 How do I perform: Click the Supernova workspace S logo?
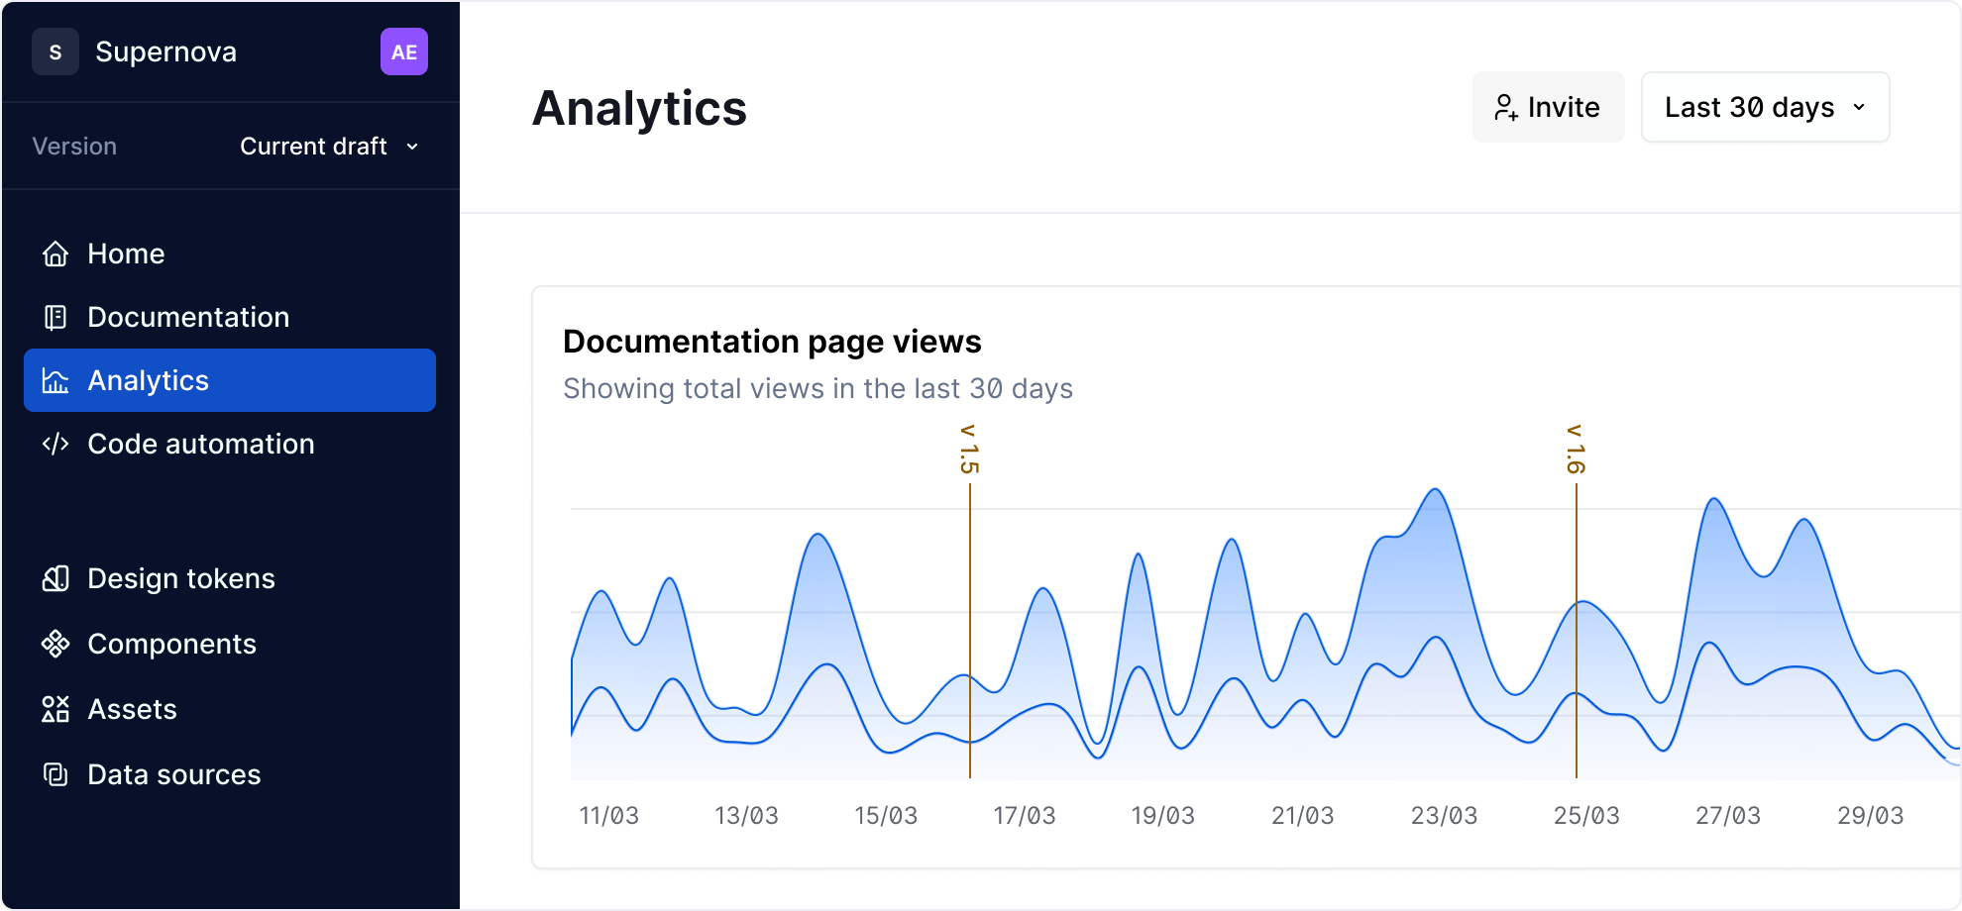tap(55, 51)
